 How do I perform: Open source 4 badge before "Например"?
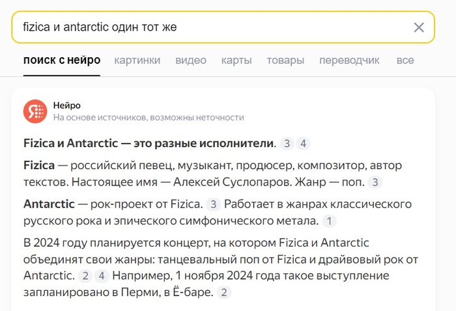(100, 276)
